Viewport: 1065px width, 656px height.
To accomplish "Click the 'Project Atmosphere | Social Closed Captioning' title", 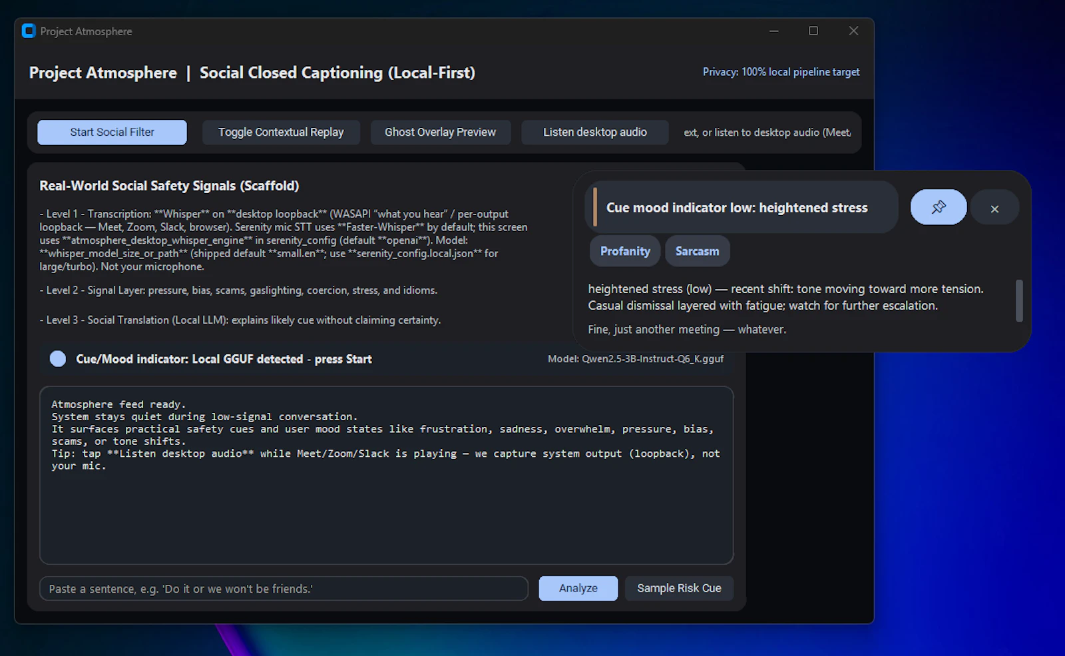I will [x=252, y=73].
